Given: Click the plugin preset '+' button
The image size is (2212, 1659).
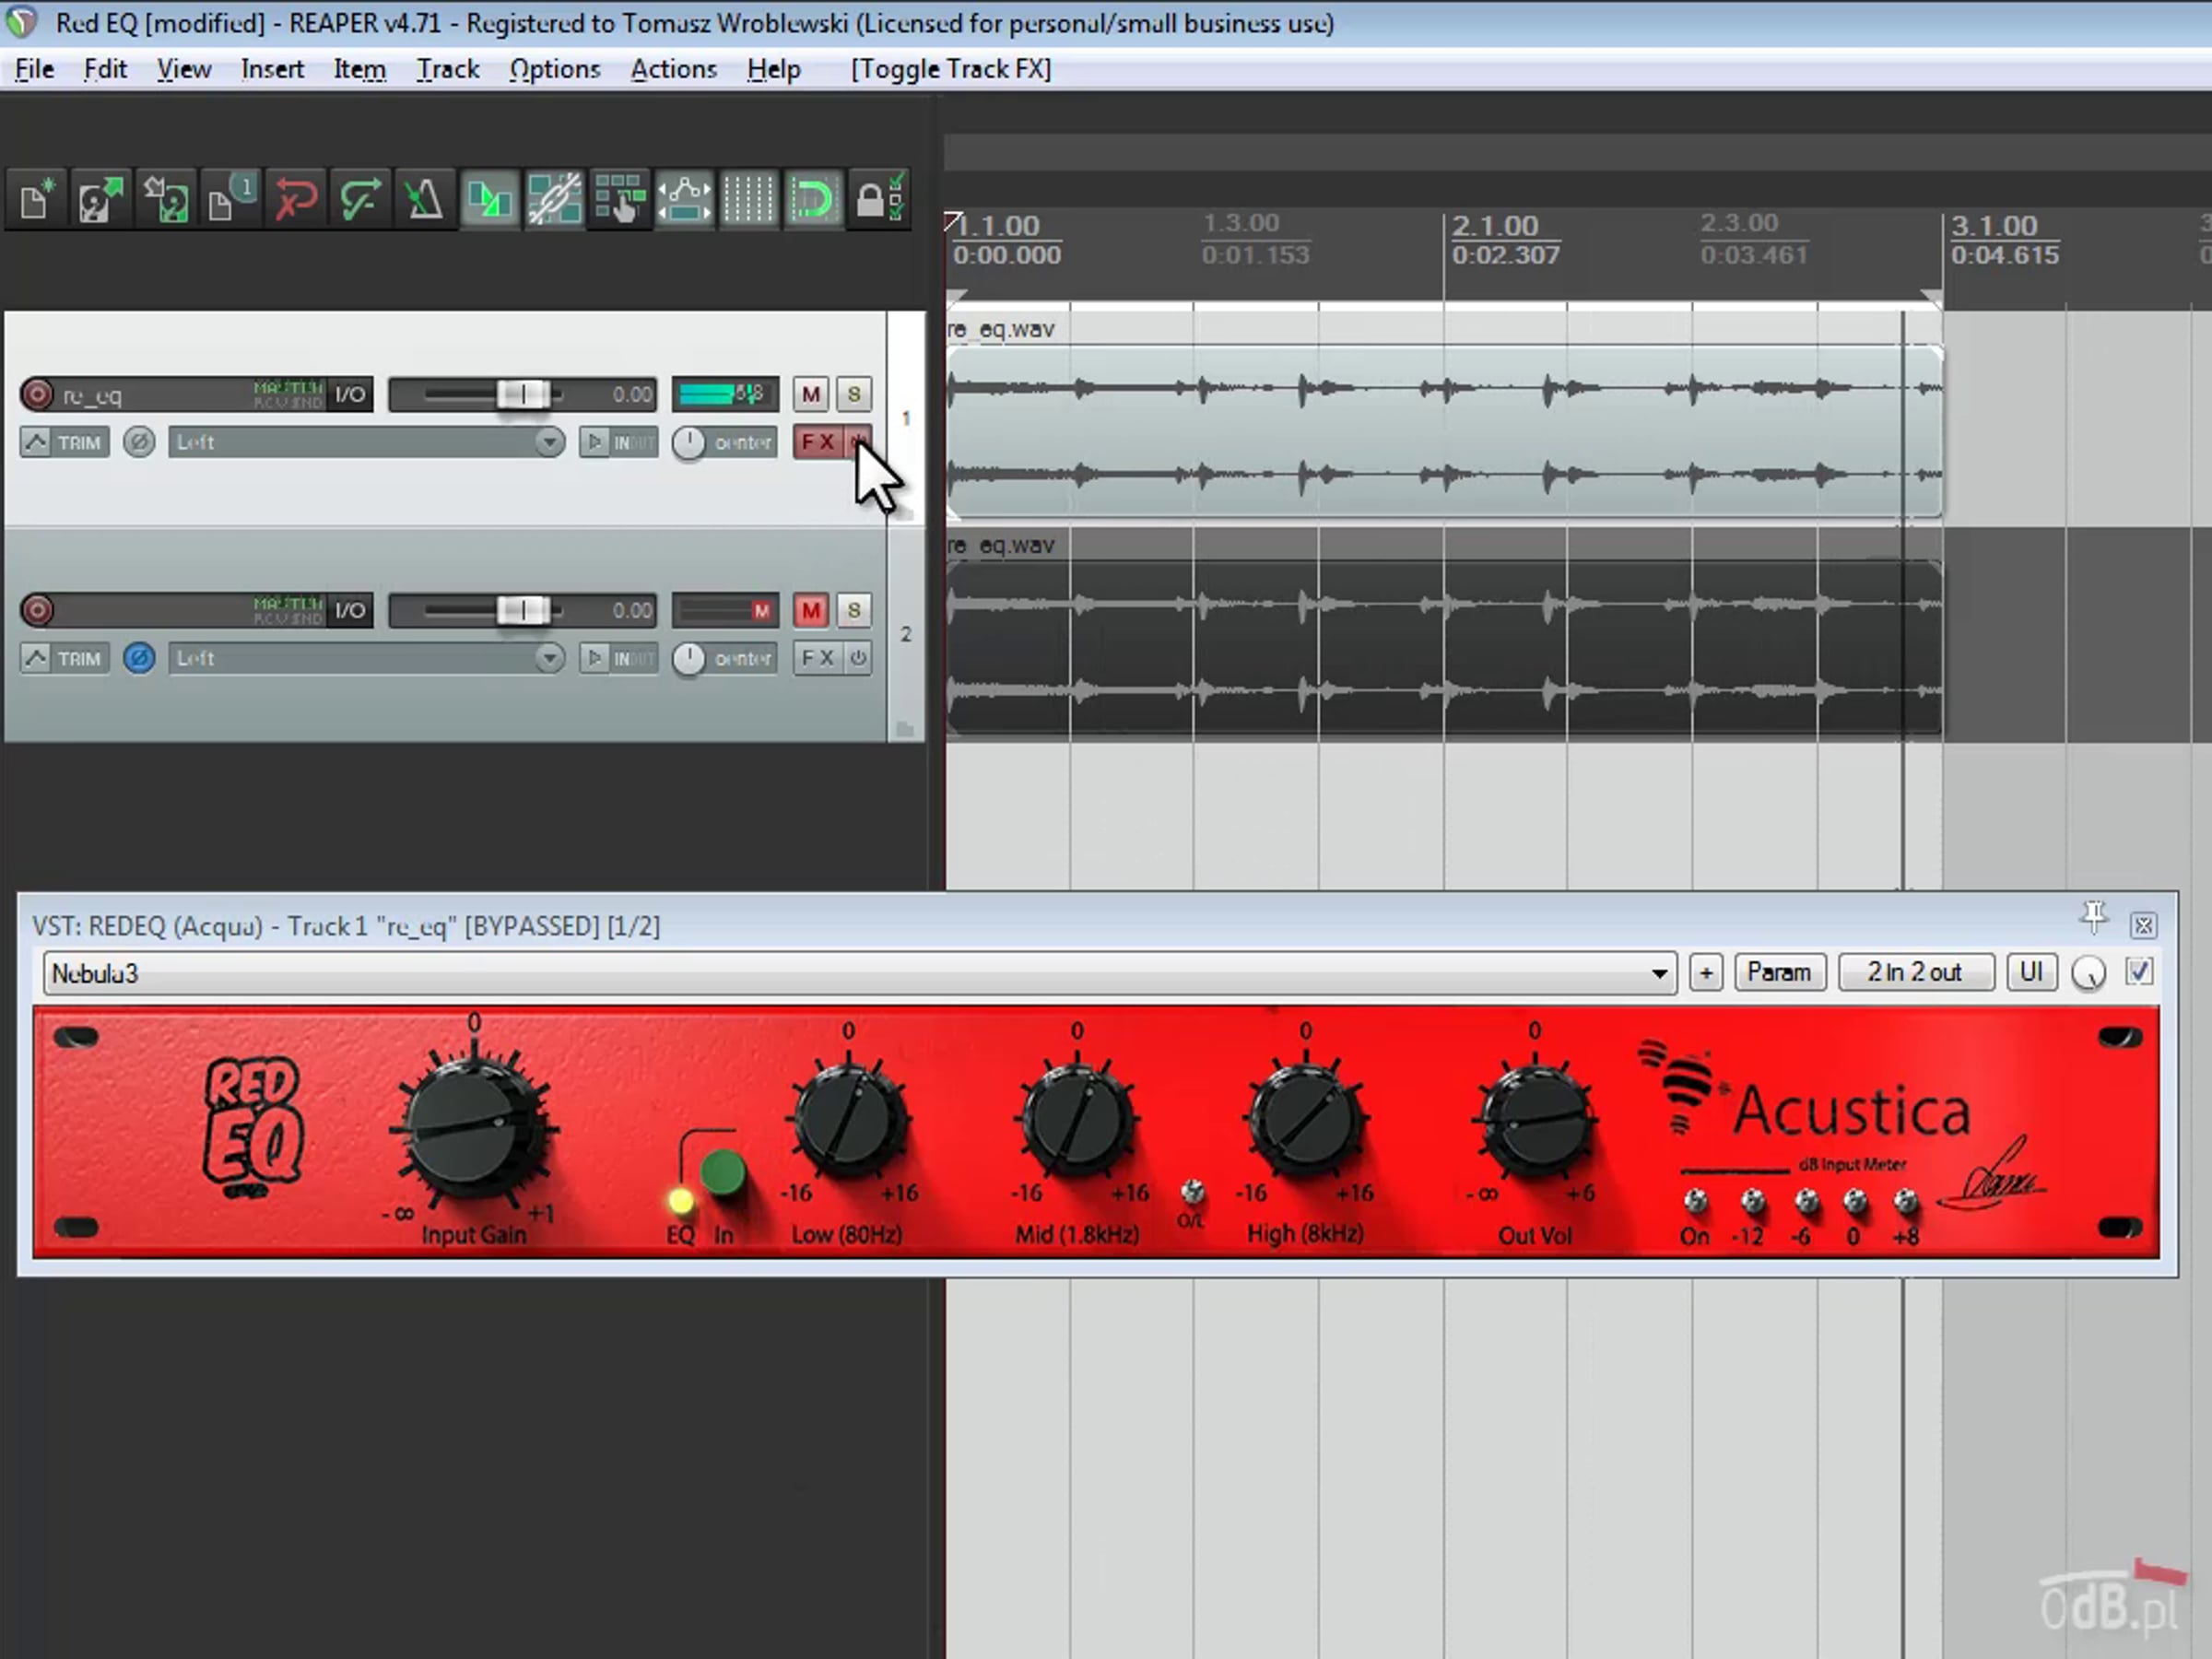Looking at the screenshot, I should (1706, 973).
